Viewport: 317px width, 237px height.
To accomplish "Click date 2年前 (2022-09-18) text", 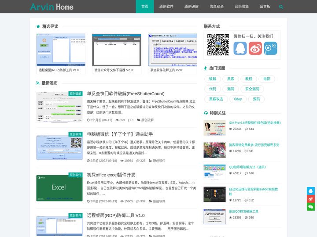I will (102, 161).
